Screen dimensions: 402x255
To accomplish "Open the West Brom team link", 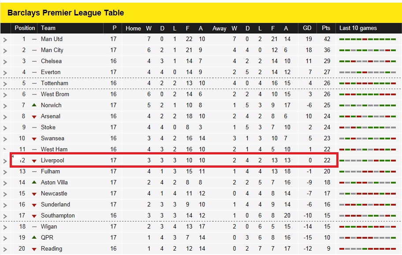I will point(55,94).
